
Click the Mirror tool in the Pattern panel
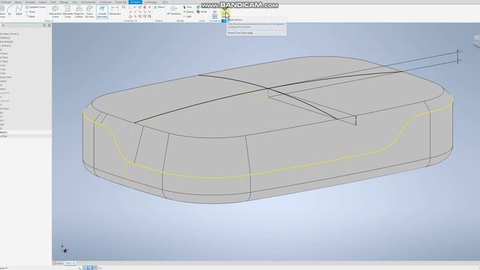tap(159, 7)
